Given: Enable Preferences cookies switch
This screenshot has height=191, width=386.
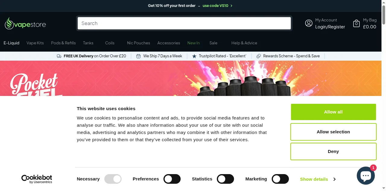Looking at the screenshot, I should coord(172,179).
